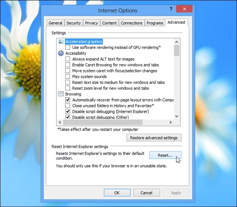Uncheck Automatically recover from page layout errors
Screen dimensions: 237x207
pyautogui.click(x=68, y=100)
